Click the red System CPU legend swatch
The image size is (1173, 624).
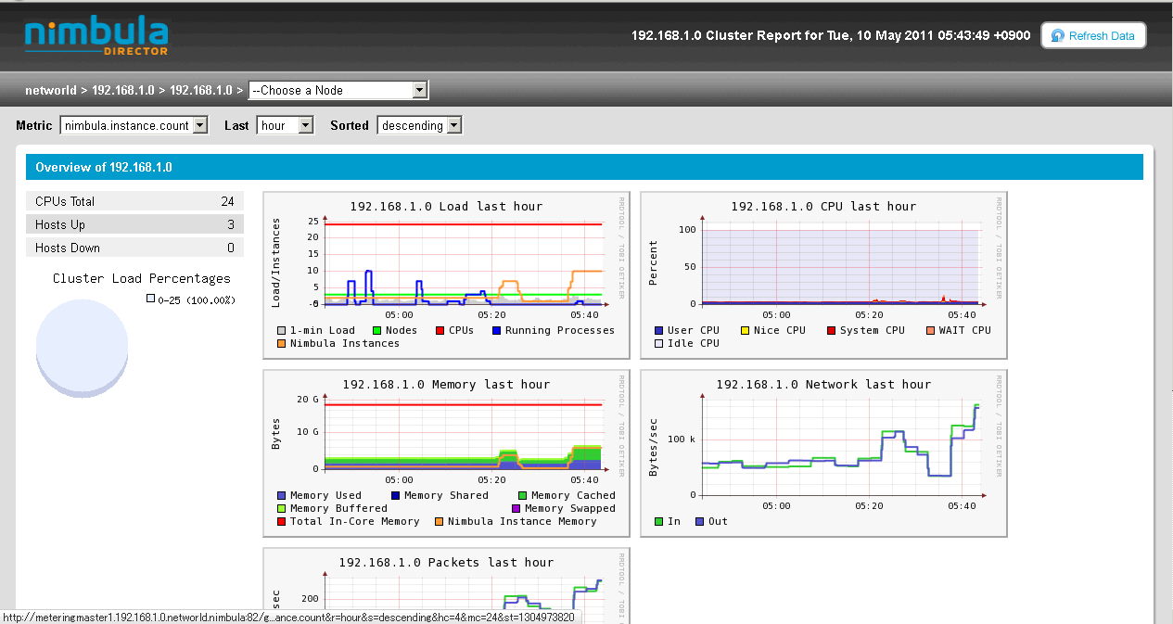point(832,331)
